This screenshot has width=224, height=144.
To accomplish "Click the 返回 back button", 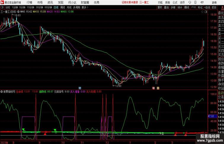I will tap(214, 7).
